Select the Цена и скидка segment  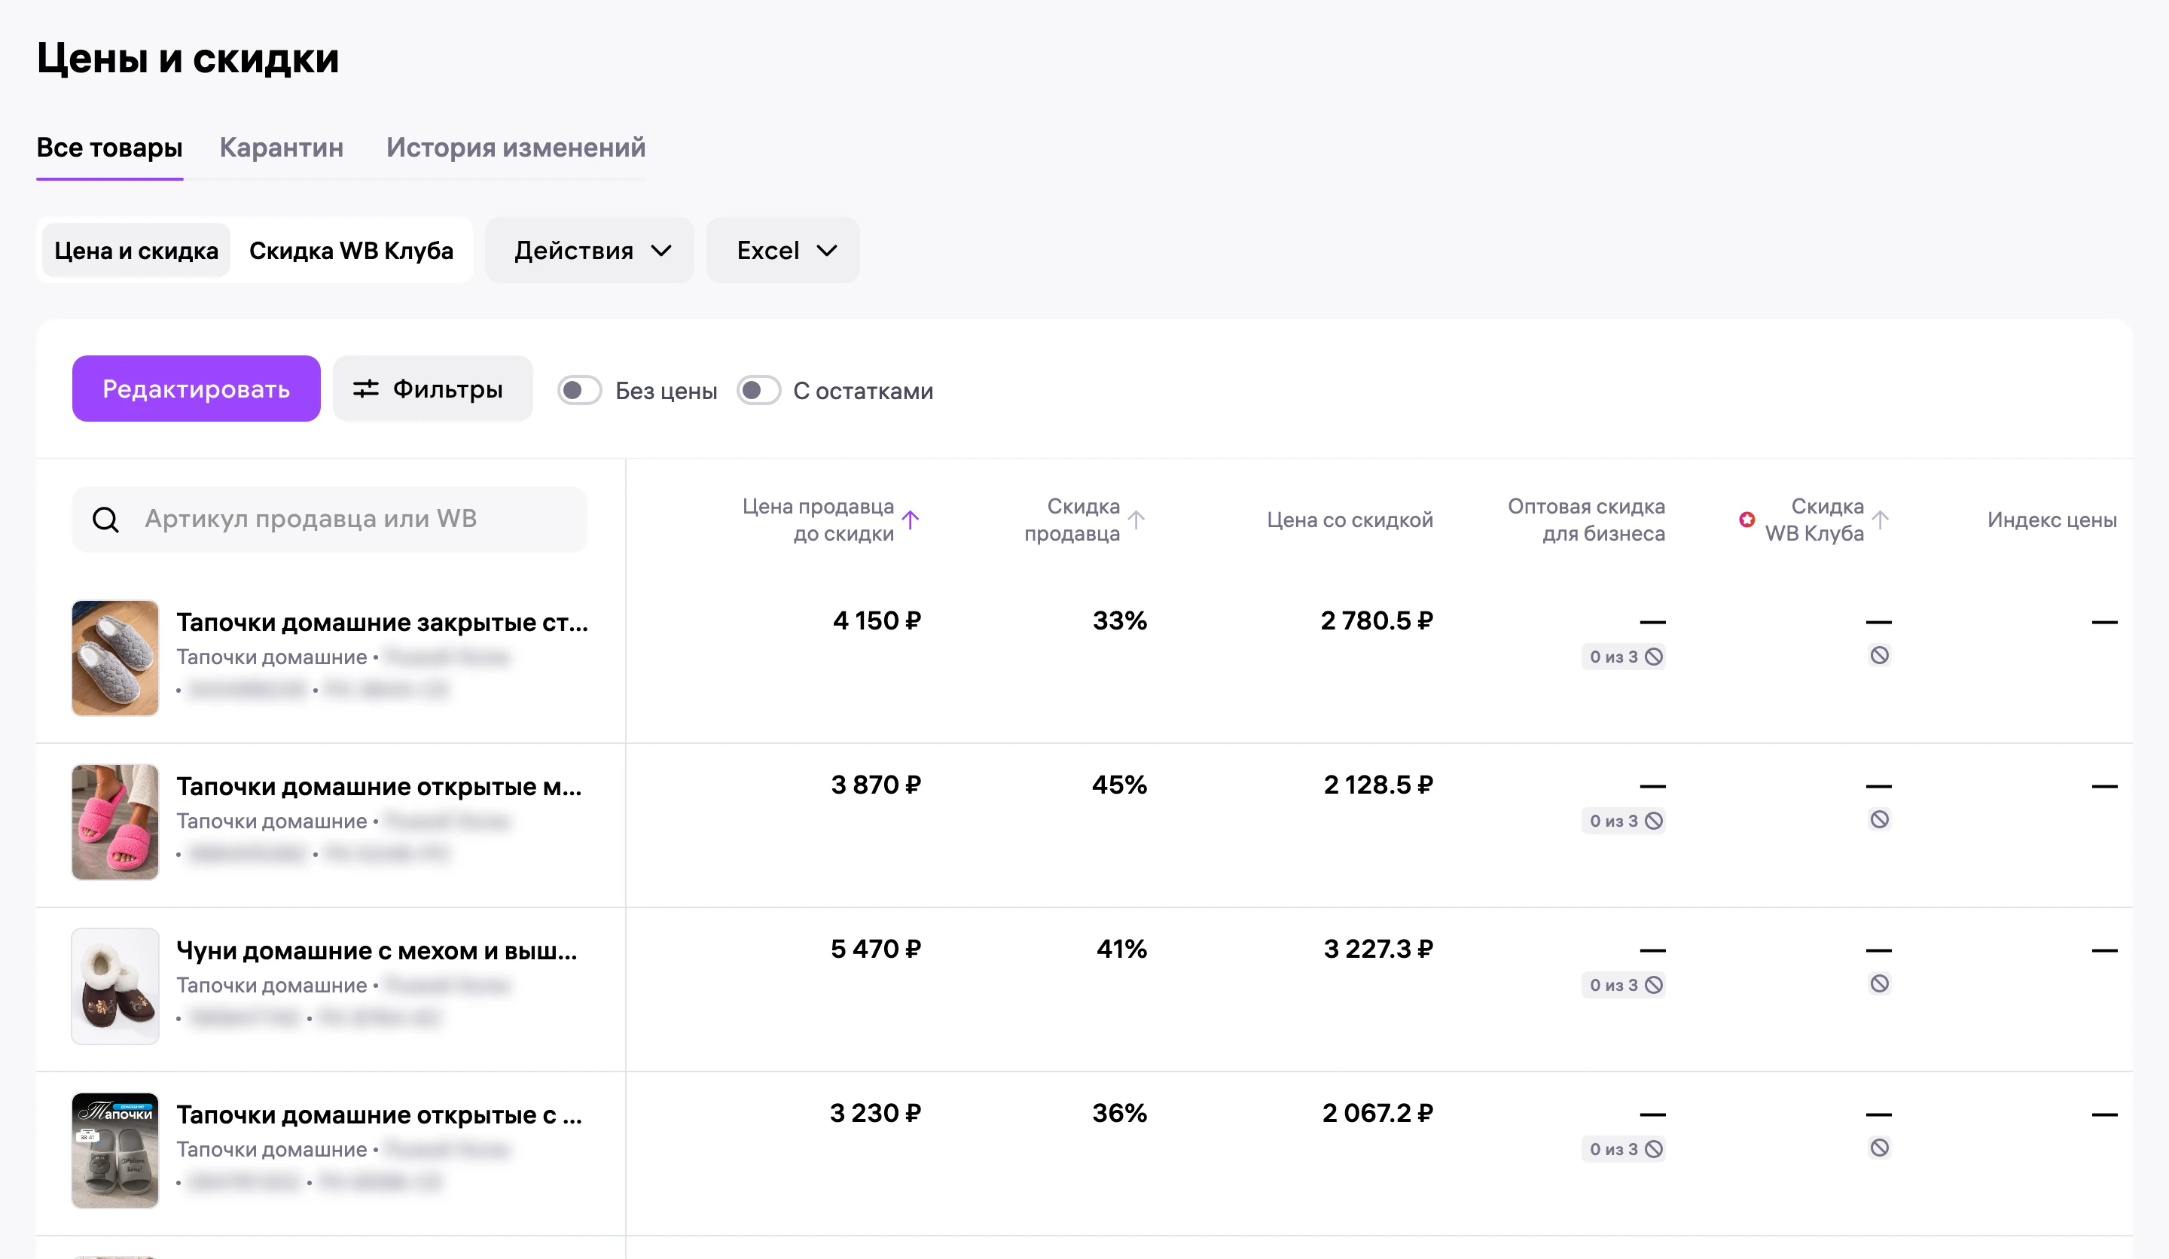click(x=136, y=251)
